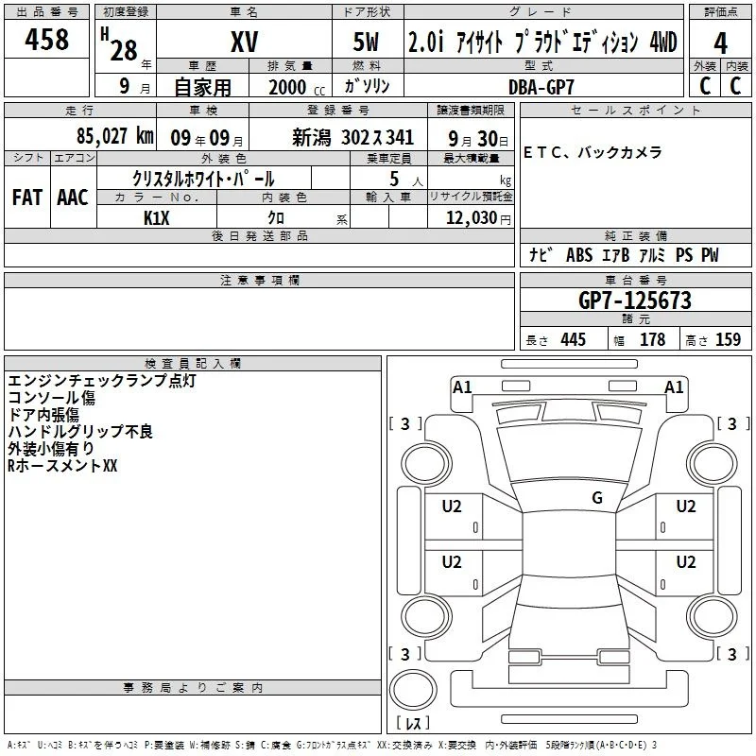Click the 事務局よりご案内 header

pyautogui.click(x=193, y=688)
